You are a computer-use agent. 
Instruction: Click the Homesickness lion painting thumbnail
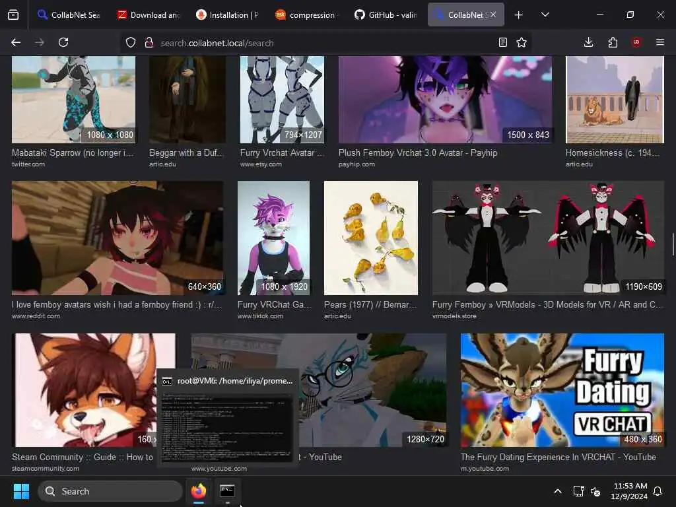(x=615, y=99)
